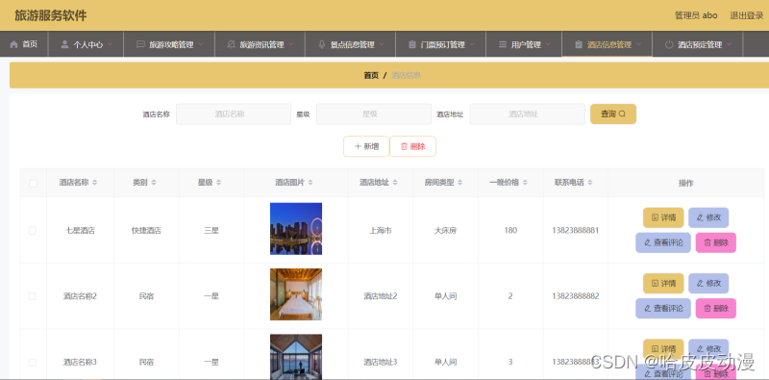Viewport: 769px width, 380px height.
Task: Click the power icon beside 酒店预定管理
Action: (669, 44)
